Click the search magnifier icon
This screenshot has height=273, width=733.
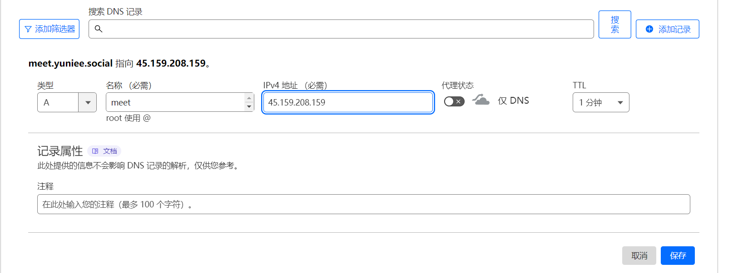[98, 29]
